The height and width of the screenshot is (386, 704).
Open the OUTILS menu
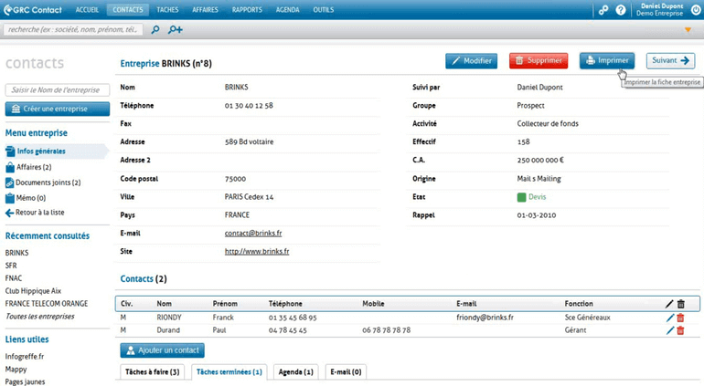click(324, 9)
